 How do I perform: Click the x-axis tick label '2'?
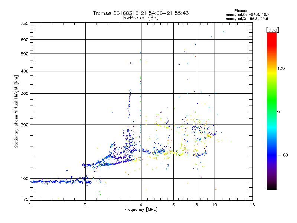tap(85, 205)
